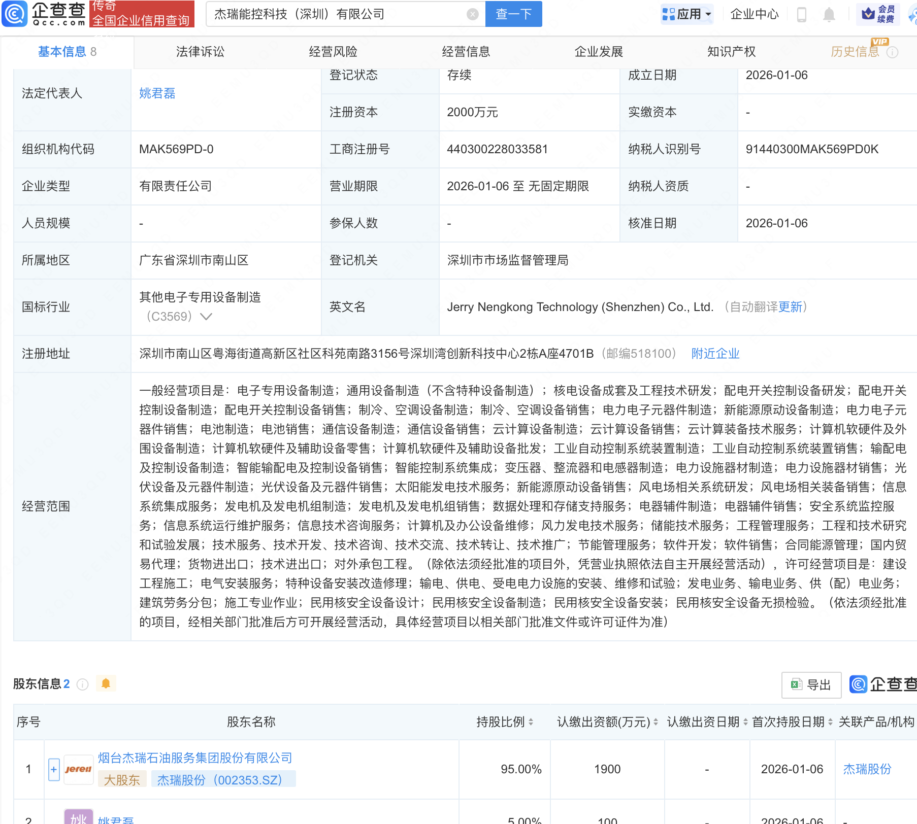The image size is (917, 824).
Task: Switch to the 法律诉讼 tab
Action: click(x=200, y=51)
